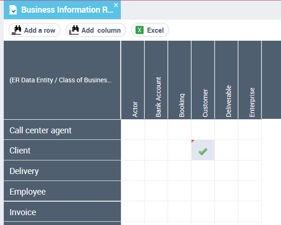This screenshot has height=225, width=281.
Task: Toggle the Employee row cell under Enterprise
Action: [250, 192]
